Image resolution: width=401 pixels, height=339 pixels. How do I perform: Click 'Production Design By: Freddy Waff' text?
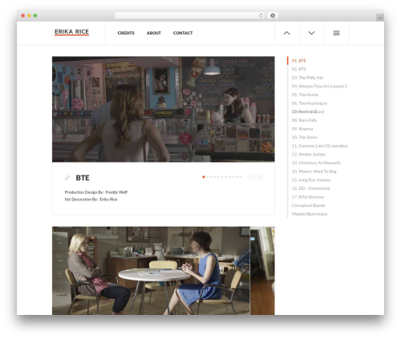click(96, 192)
